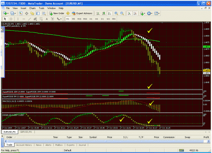212x153 pixels.
Task: Toggle the Navigator favorites folder icon
Action: (x=32, y=13)
